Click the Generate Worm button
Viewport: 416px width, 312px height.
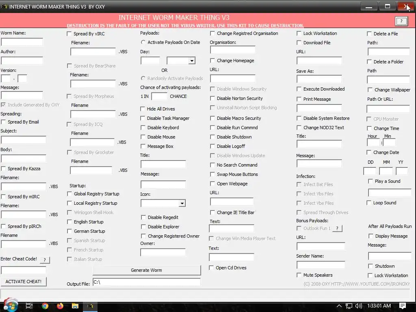(147, 270)
